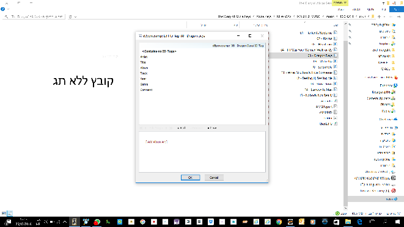This screenshot has width=404, height=227.
Task: Show hidden system tray icons
Action: click(65, 222)
